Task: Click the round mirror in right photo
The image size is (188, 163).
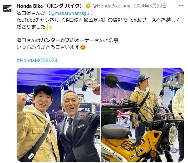Action: [x=111, y=80]
